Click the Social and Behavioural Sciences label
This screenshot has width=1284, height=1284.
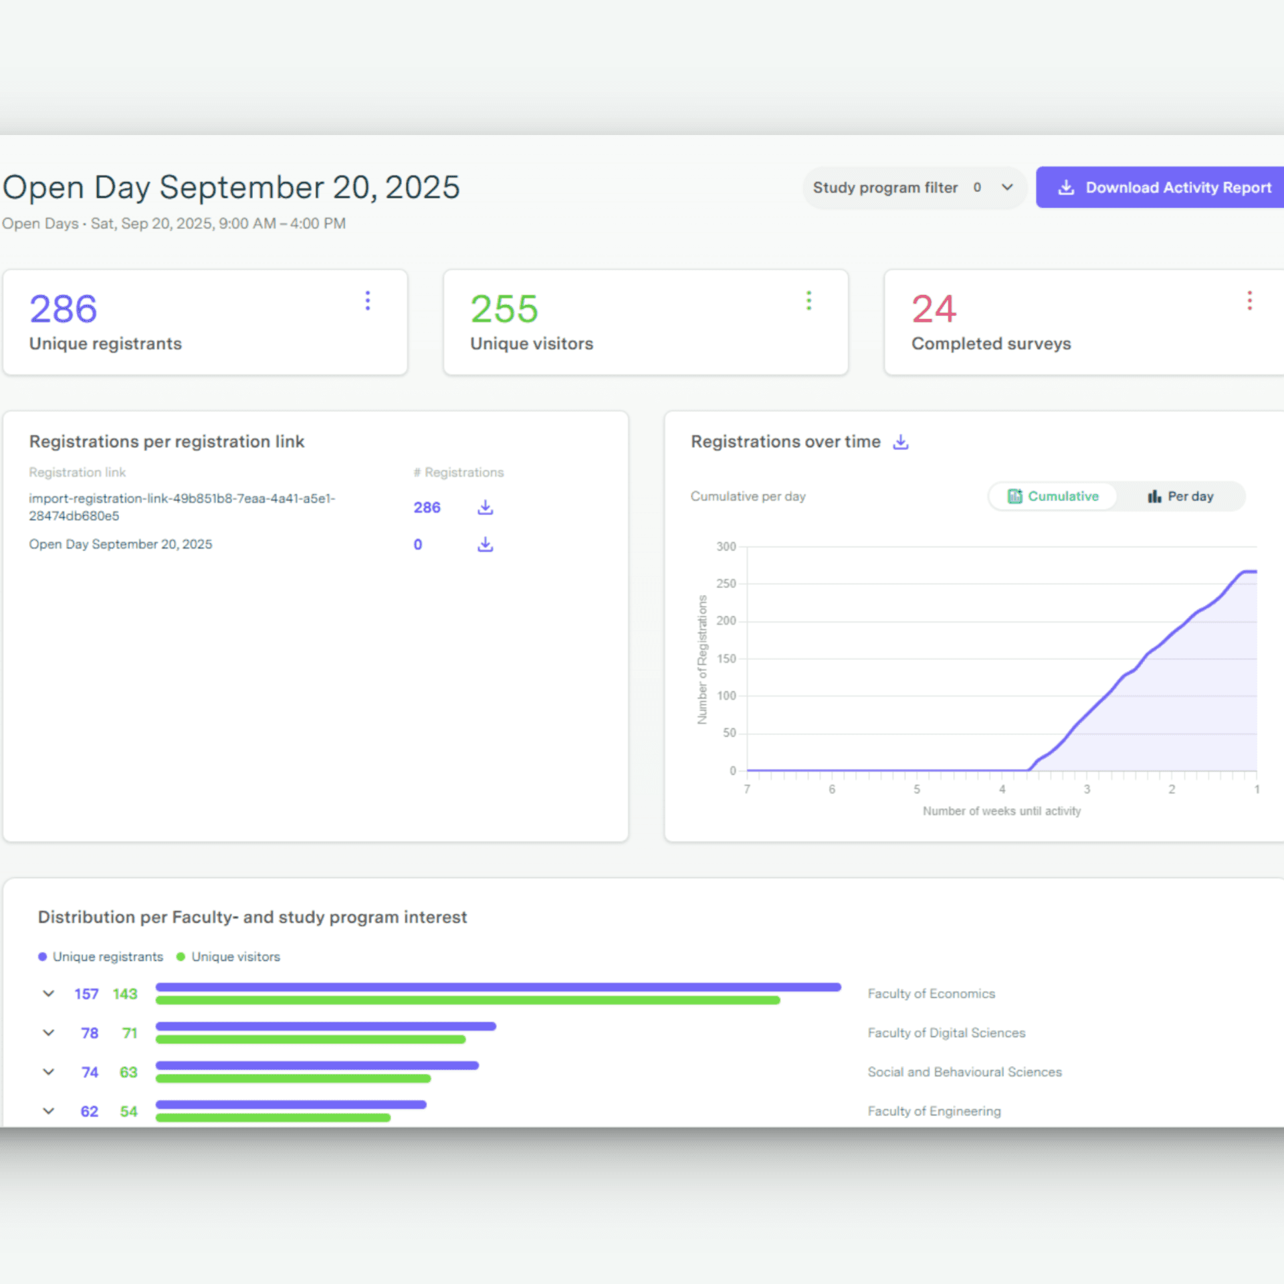pyautogui.click(x=964, y=1072)
